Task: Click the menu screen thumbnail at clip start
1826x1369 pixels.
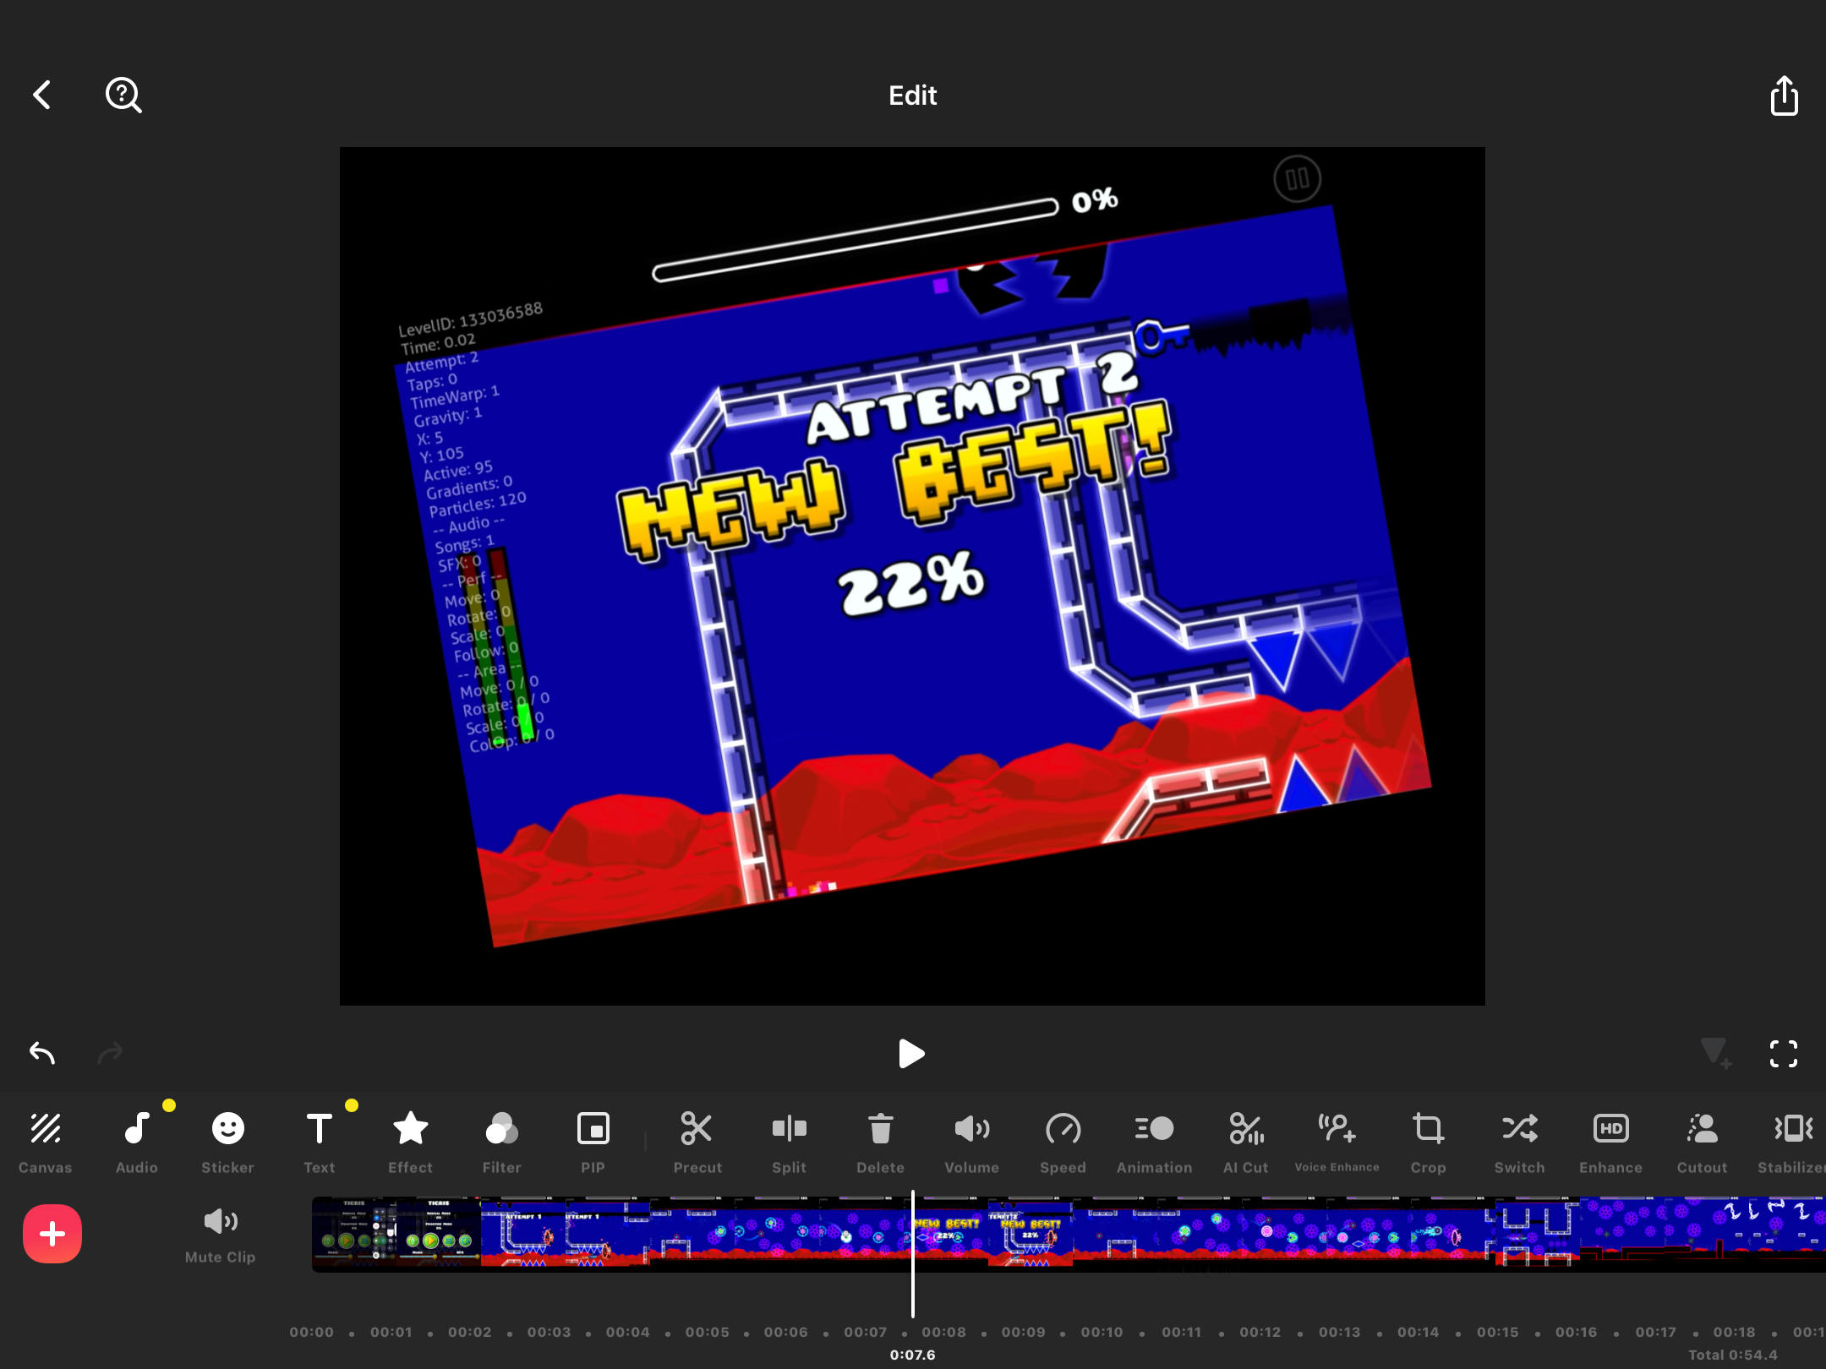Action: point(354,1234)
